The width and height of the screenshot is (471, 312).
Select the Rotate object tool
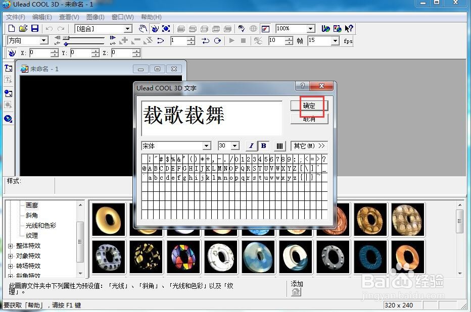[155, 29]
